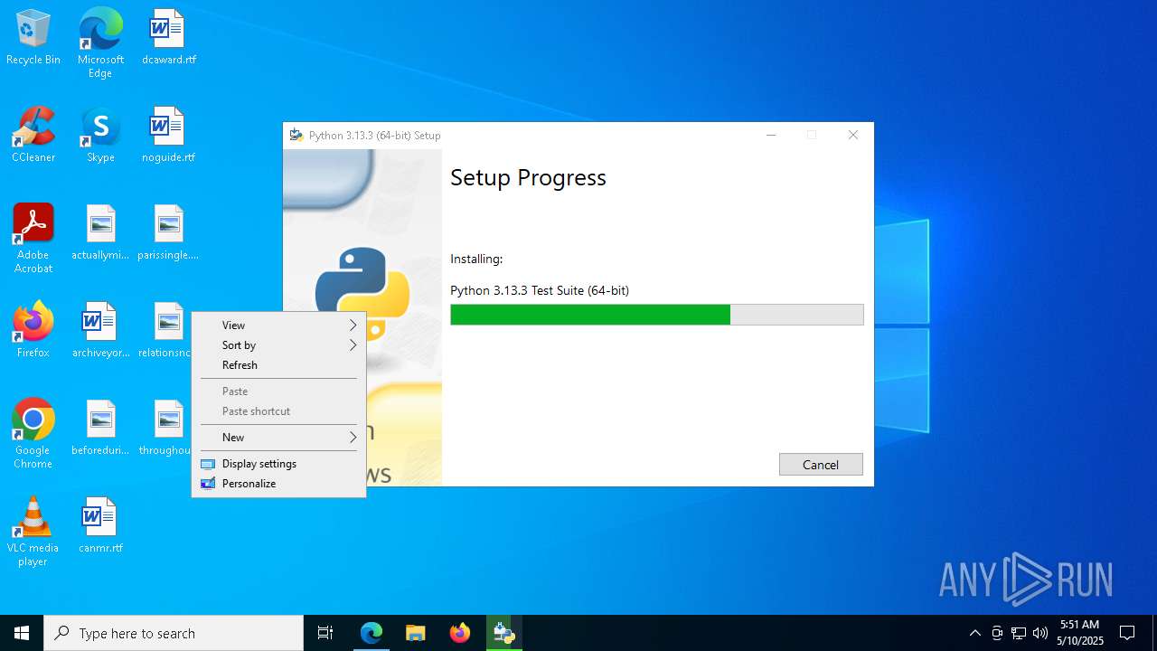1157x651 pixels.
Task: Show hidden system tray icons
Action: [x=974, y=633]
